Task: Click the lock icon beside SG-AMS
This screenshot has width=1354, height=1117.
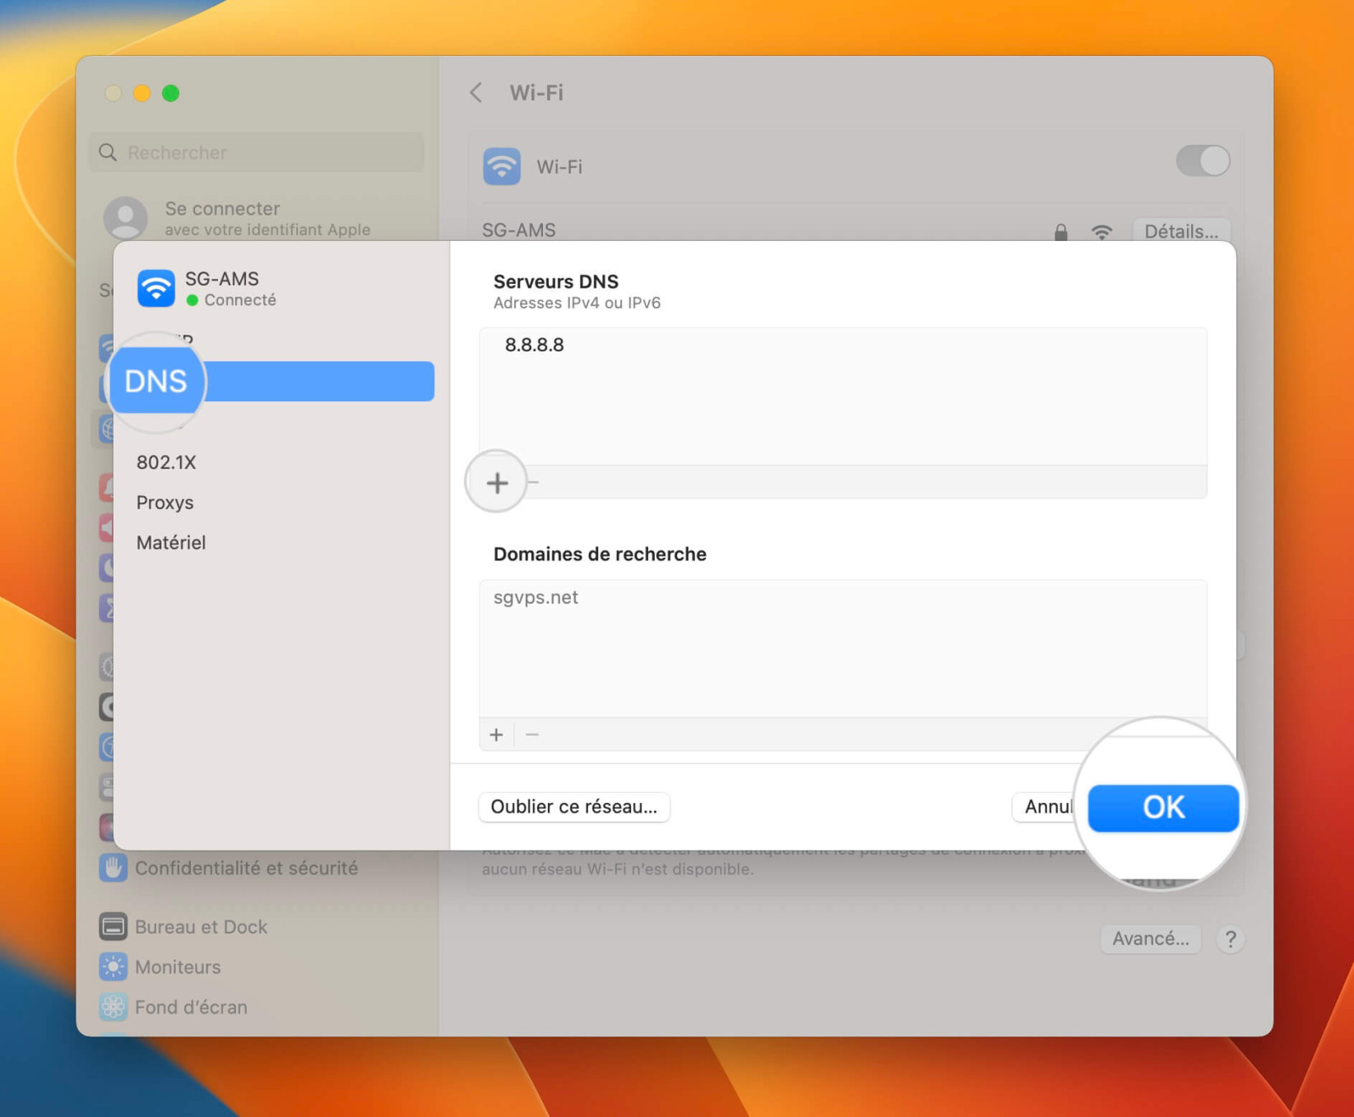Action: pos(1061,232)
